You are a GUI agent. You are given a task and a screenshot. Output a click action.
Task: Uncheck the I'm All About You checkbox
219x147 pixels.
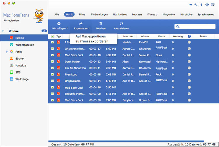(52, 68)
